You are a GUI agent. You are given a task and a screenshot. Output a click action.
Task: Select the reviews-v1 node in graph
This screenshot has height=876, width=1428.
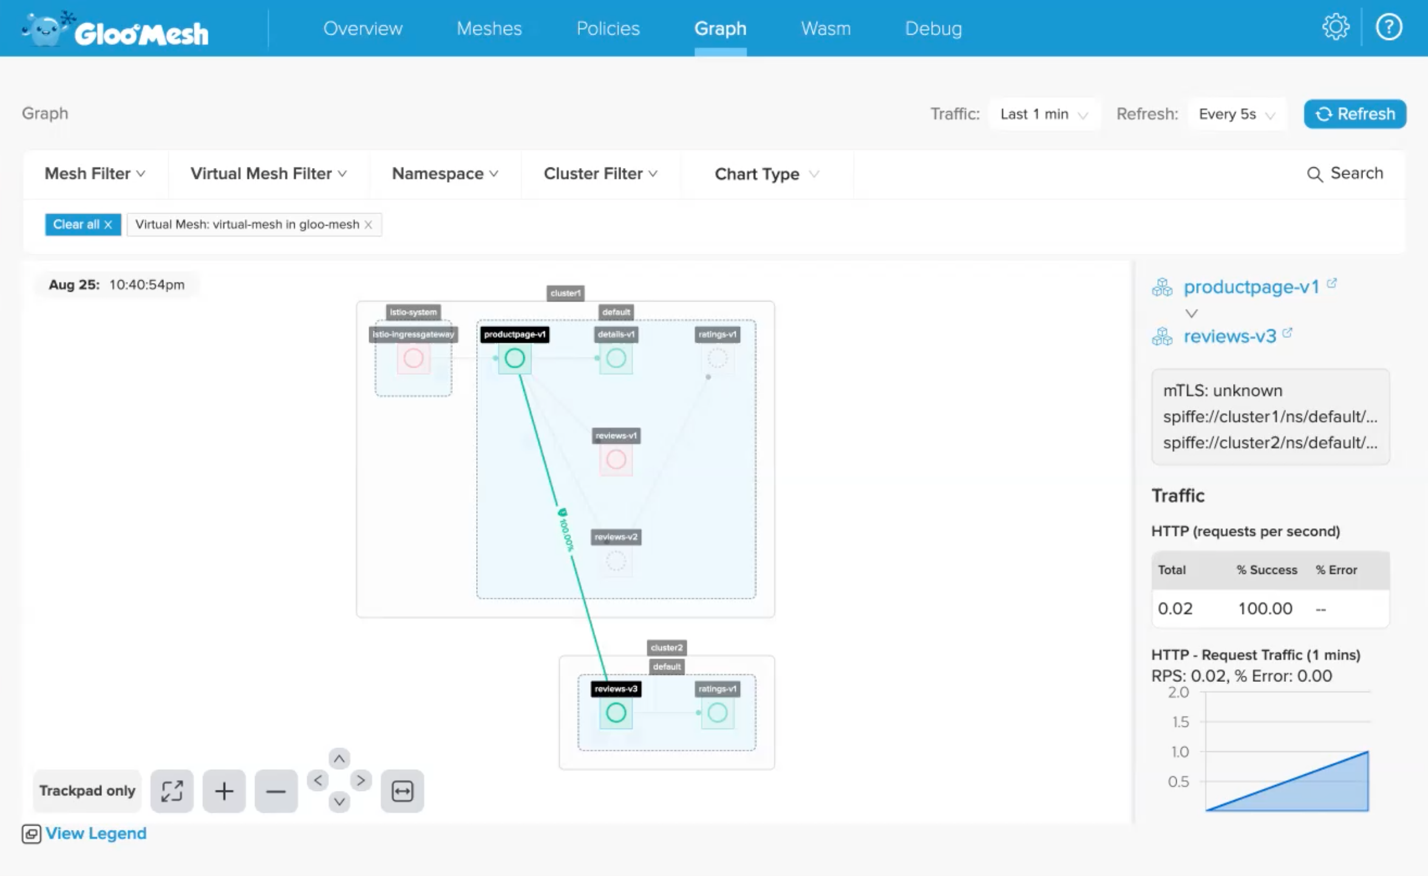[x=616, y=459]
